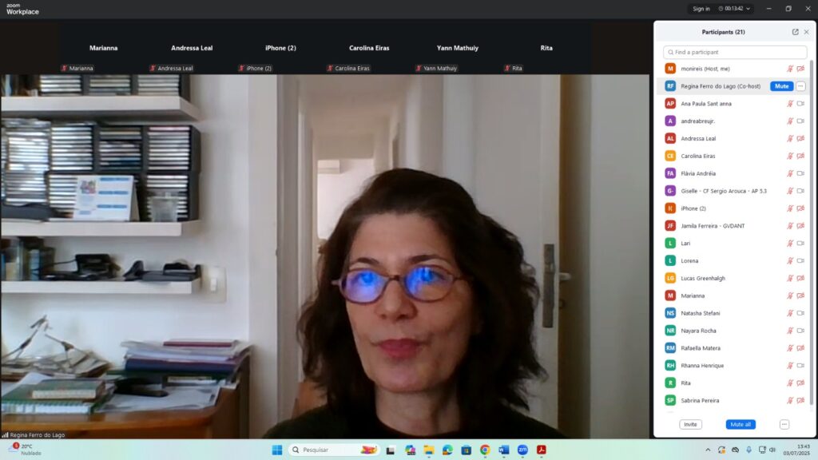818x460 pixels.
Task: Open Zoom from the Windows taskbar
Action: pos(522,450)
